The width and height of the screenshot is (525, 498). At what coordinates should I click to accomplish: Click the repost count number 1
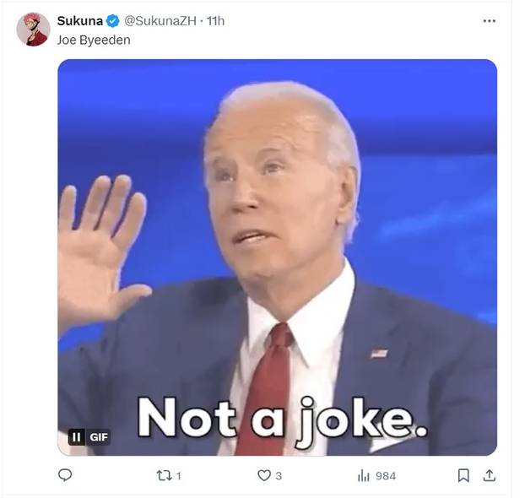[x=179, y=476]
